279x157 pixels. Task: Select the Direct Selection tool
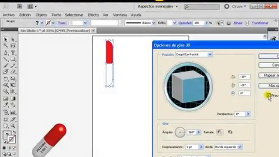(13, 39)
